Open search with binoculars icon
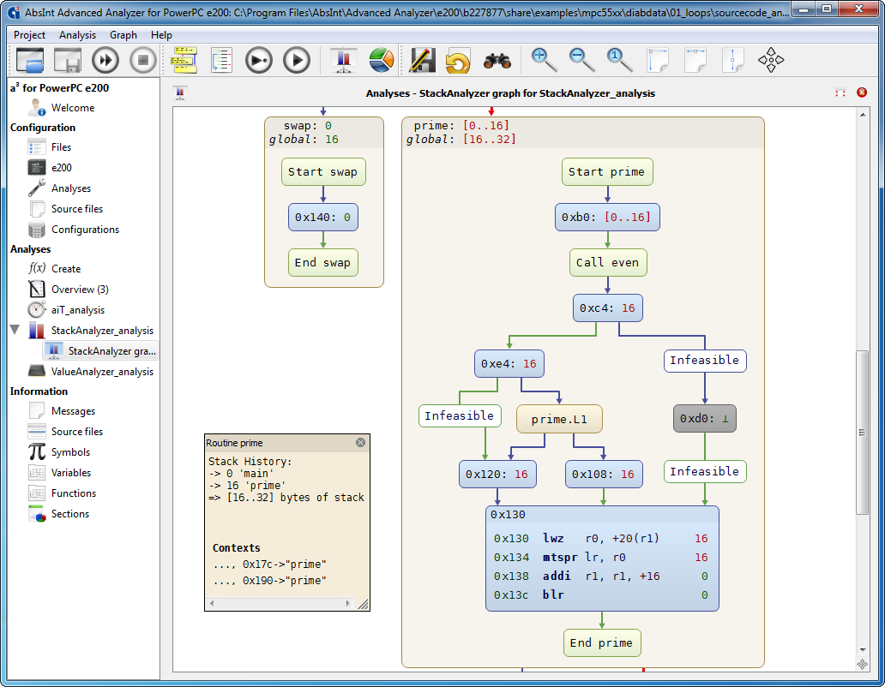The image size is (885, 687). pyautogui.click(x=497, y=60)
